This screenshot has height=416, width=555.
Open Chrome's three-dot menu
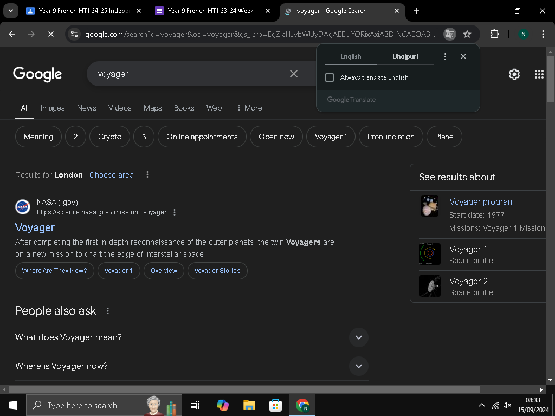click(543, 34)
